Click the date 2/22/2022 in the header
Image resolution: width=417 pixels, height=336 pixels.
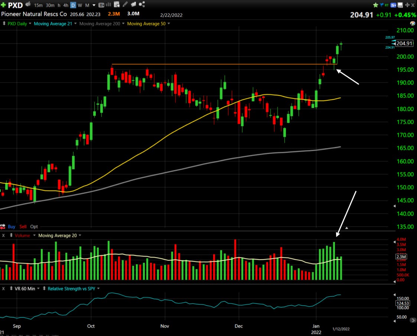tap(171, 15)
